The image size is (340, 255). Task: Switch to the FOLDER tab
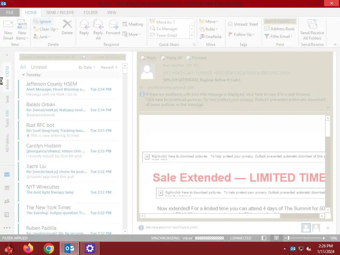(91, 12)
